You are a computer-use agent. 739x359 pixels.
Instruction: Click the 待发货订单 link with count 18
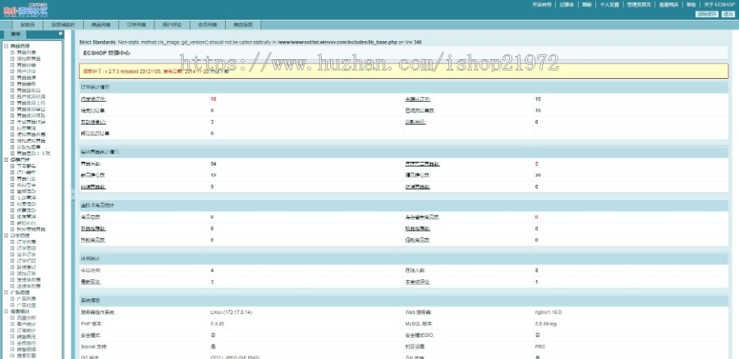tap(94, 99)
